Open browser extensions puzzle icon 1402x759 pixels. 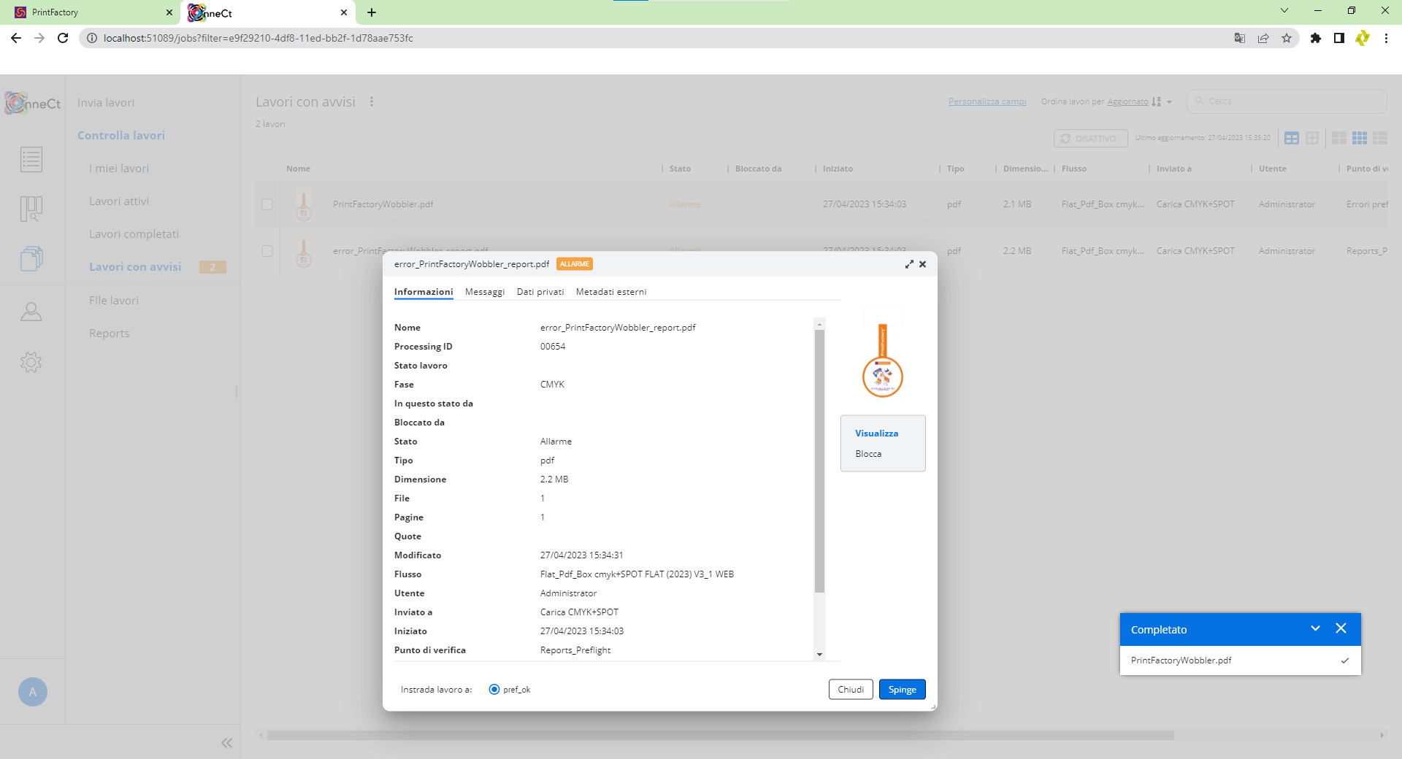coord(1316,38)
